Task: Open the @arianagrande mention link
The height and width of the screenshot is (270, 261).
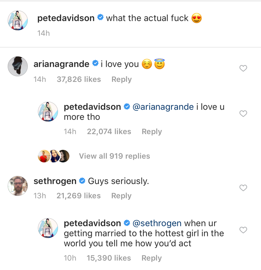Action: [163, 107]
